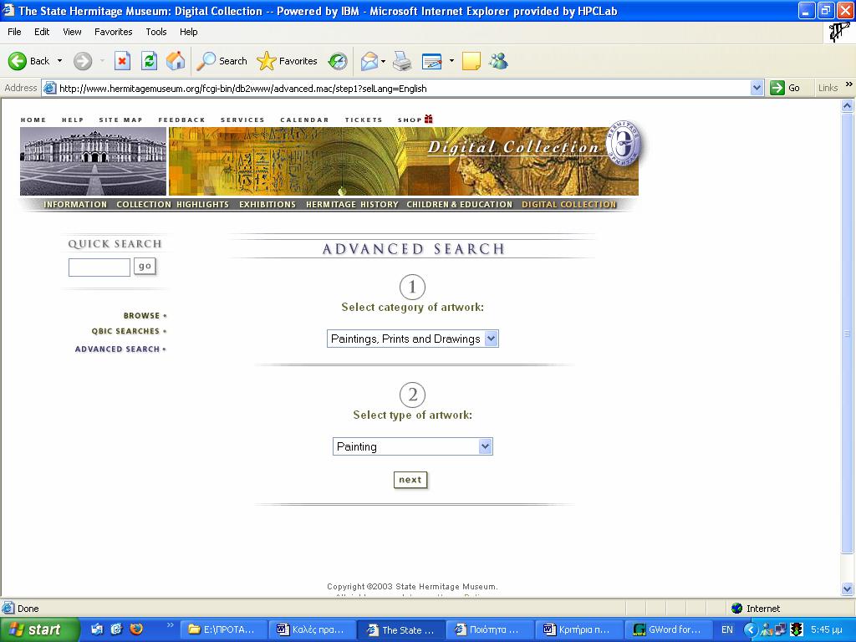Open the TICKETS link

(x=364, y=120)
